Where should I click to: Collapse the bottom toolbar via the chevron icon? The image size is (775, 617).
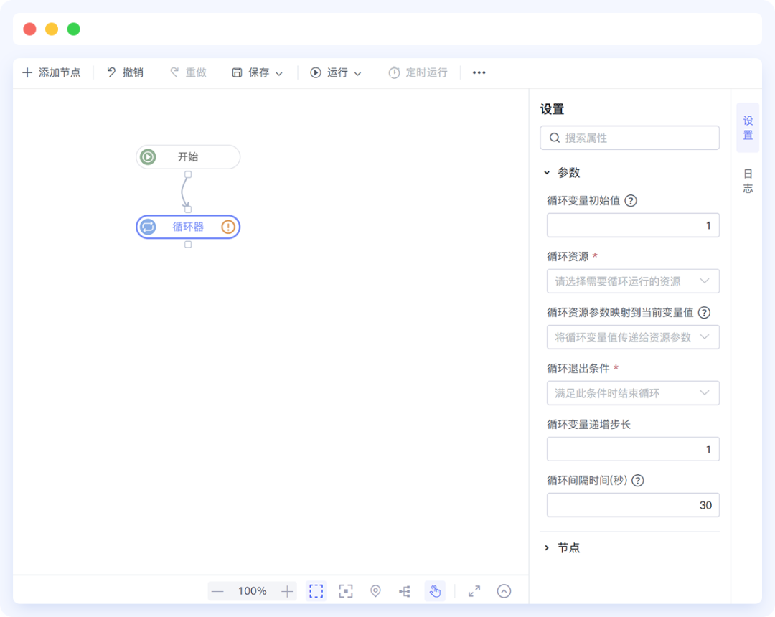coord(503,591)
